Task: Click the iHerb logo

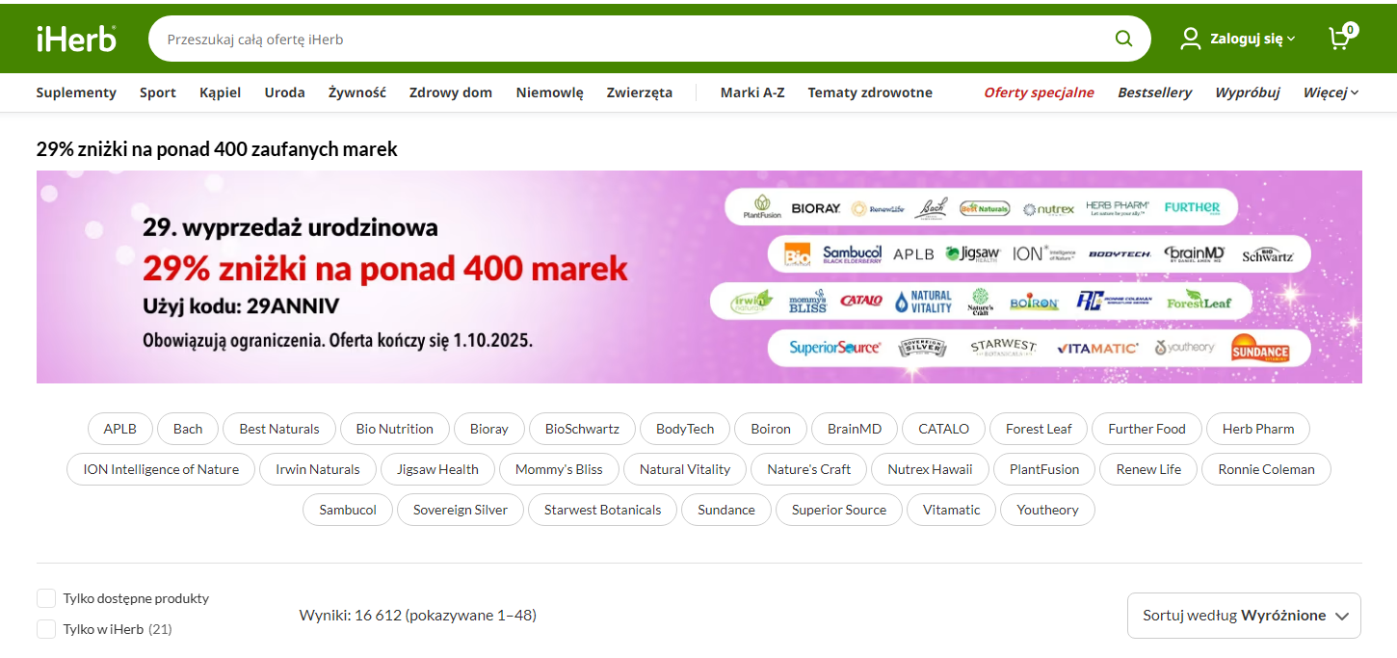Action: (x=77, y=39)
